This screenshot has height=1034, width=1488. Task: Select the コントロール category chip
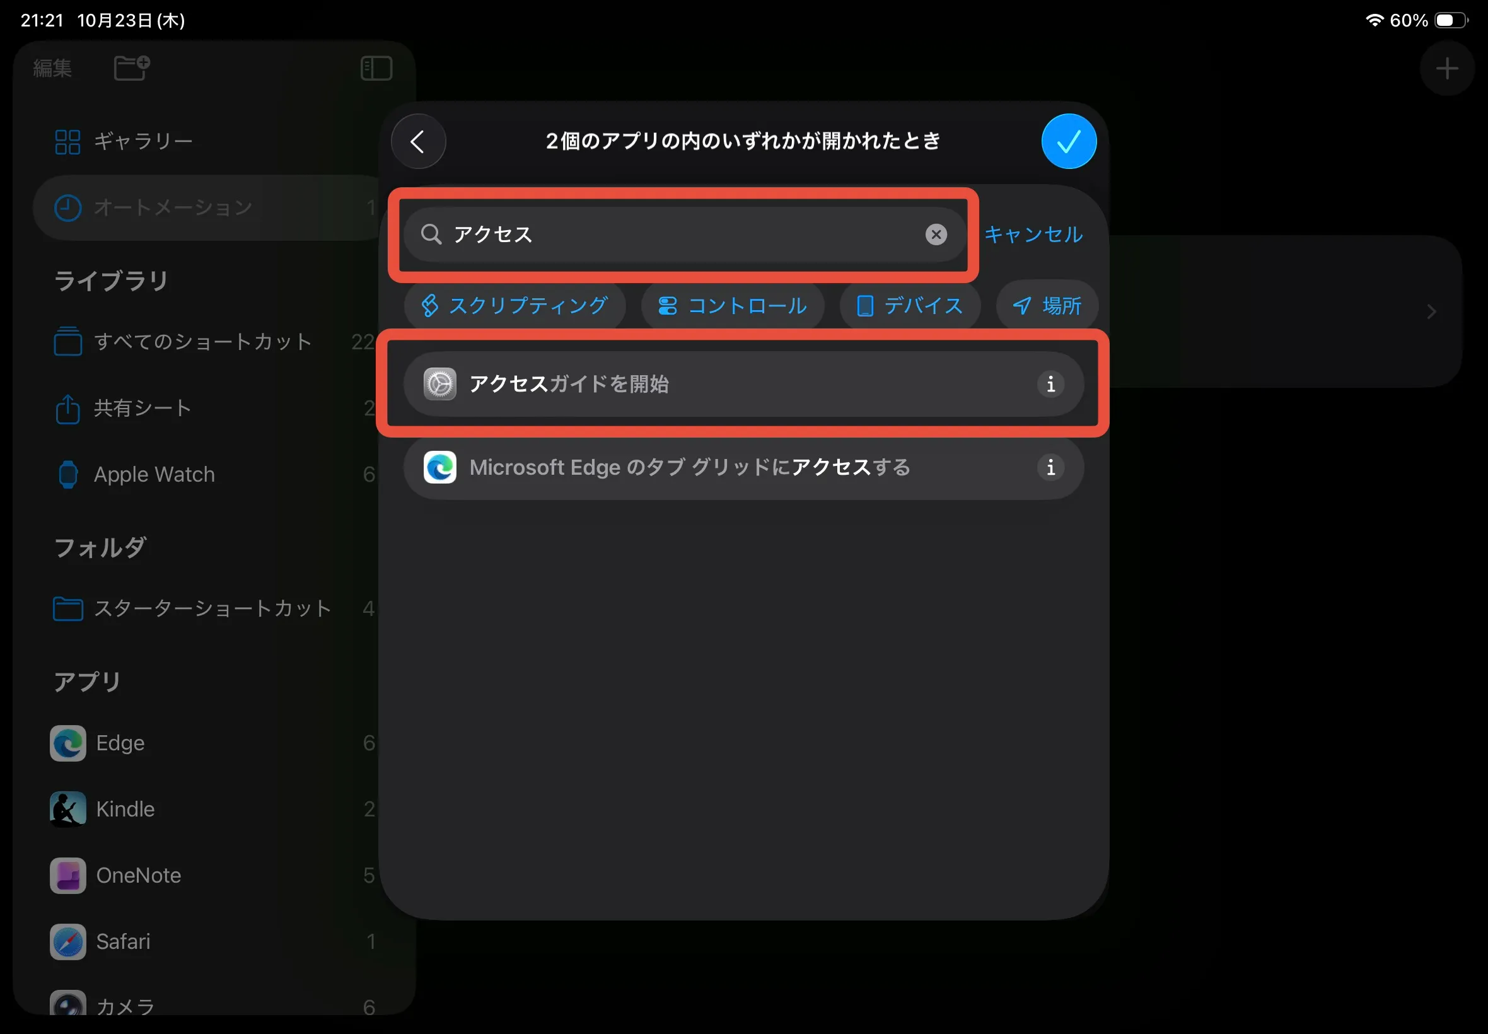pyautogui.click(x=733, y=305)
